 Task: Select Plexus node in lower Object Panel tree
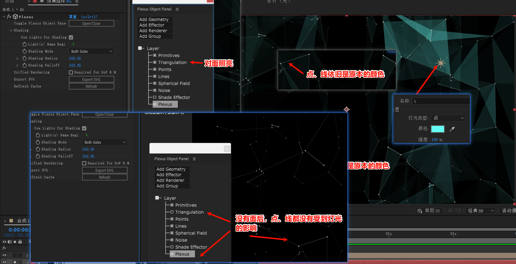click(x=182, y=254)
